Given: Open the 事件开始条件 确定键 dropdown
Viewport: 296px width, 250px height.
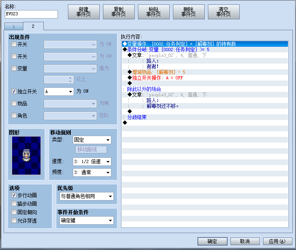Looking at the screenshot, I should 86,220.
